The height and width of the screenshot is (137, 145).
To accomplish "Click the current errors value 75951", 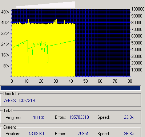I will point(83,134).
